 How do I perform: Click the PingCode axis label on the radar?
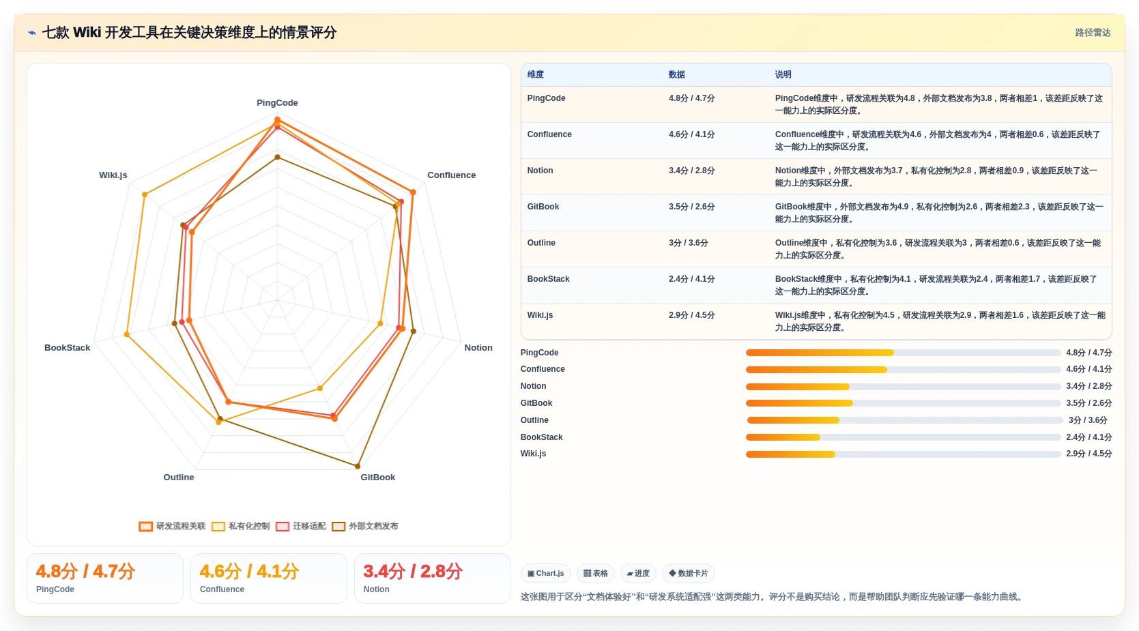coord(277,103)
